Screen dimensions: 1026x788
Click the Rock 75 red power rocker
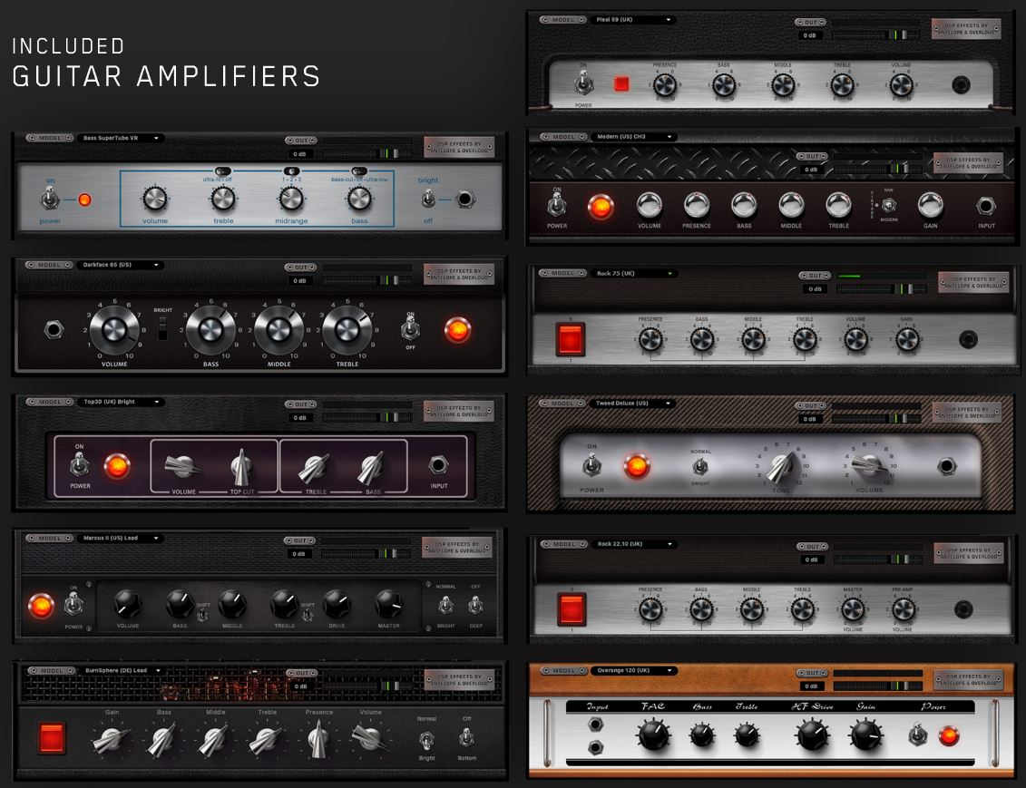tap(570, 339)
